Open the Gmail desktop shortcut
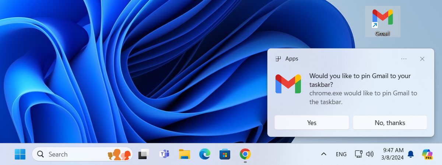This screenshot has width=442, height=165. (382, 21)
